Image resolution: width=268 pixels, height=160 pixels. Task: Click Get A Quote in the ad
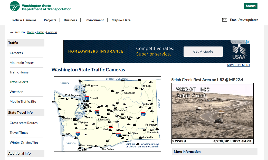(x=203, y=51)
